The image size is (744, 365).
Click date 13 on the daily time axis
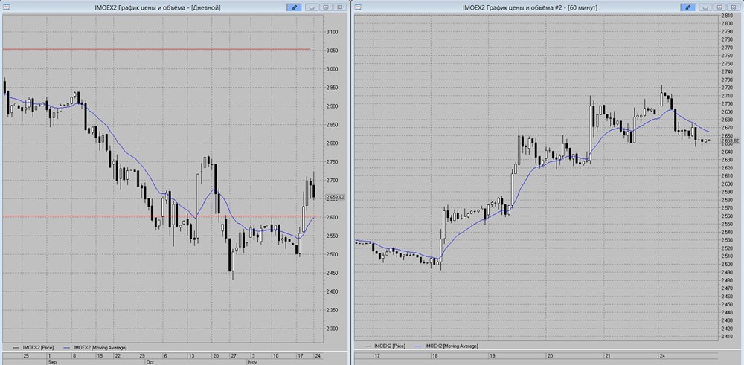[x=193, y=355]
